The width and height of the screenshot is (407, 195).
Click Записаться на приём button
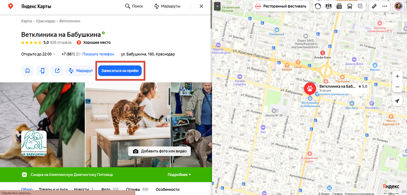[121, 71]
